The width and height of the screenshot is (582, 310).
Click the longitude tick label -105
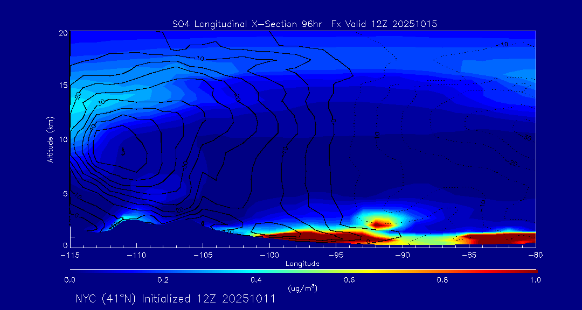point(203,255)
